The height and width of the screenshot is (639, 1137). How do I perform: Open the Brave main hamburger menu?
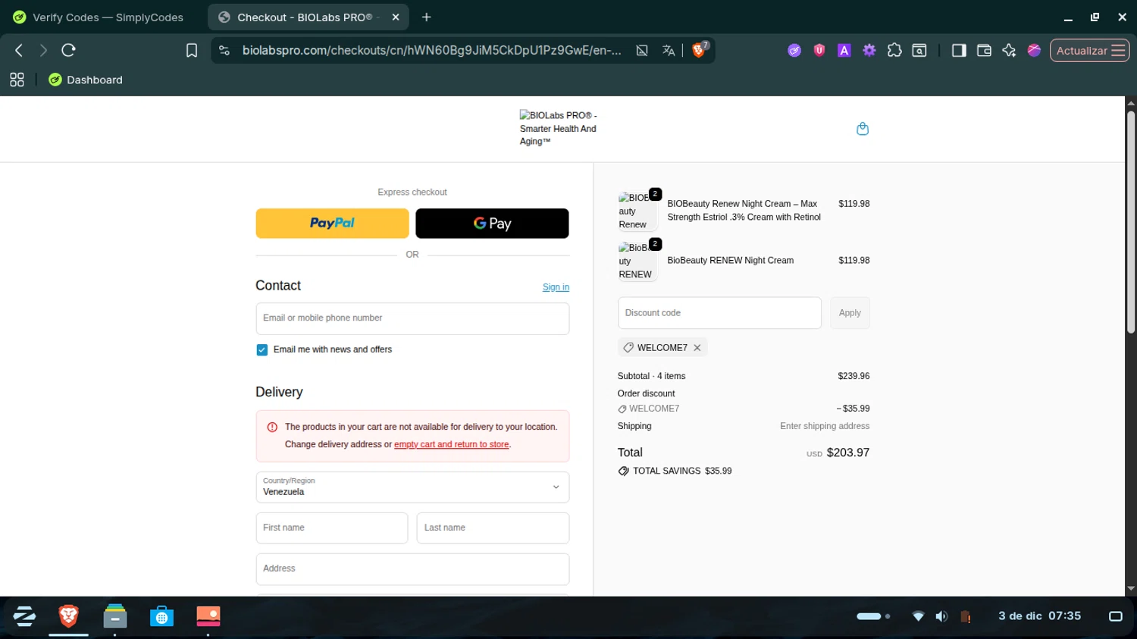point(1118,50)
